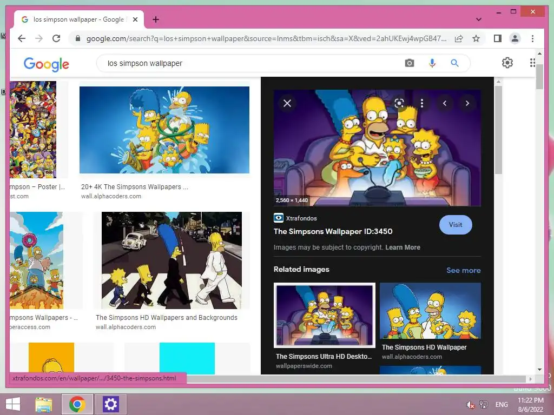Click ENG language indicator
The image size is (554, 415).
(502, 404)
